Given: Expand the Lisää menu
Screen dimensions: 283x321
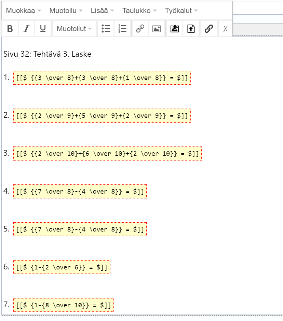Looking at the screenshot, I should click(x=102, y=11).
